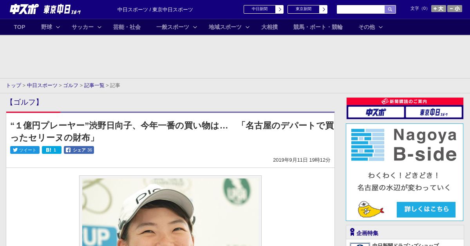Decrease text size with 小 button
This screenshot has width=470, height=246.
(455, 9)
